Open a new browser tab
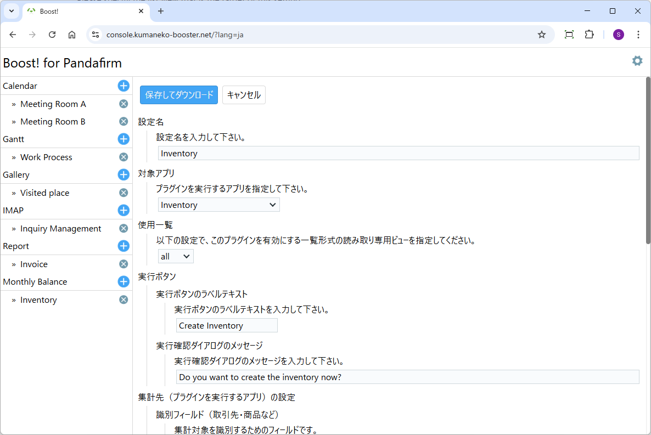The height and width of the screenshot is (435, 651). coord(161,11)
